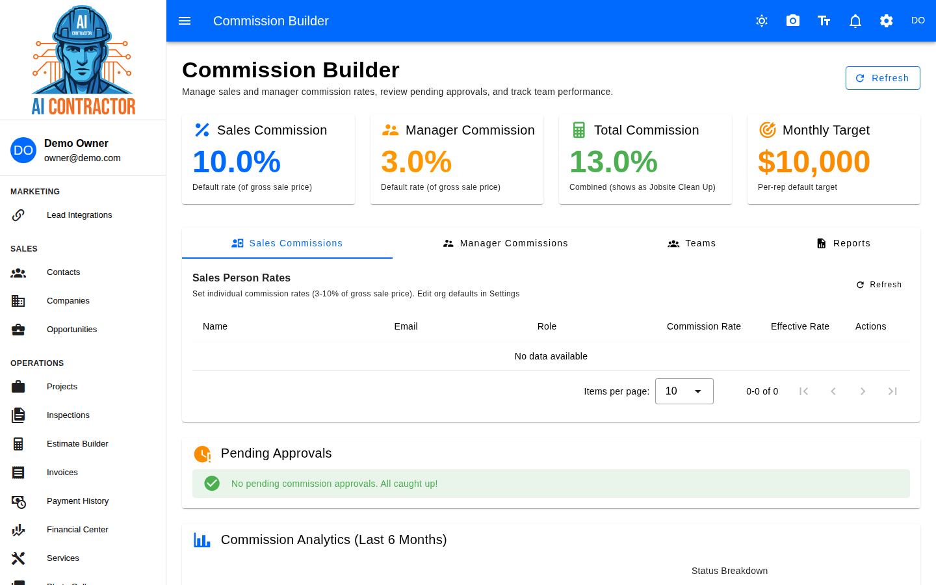Click the green check icon in alert
The width and height of the screenshot is (936, 585).
[x=212, y=484]
